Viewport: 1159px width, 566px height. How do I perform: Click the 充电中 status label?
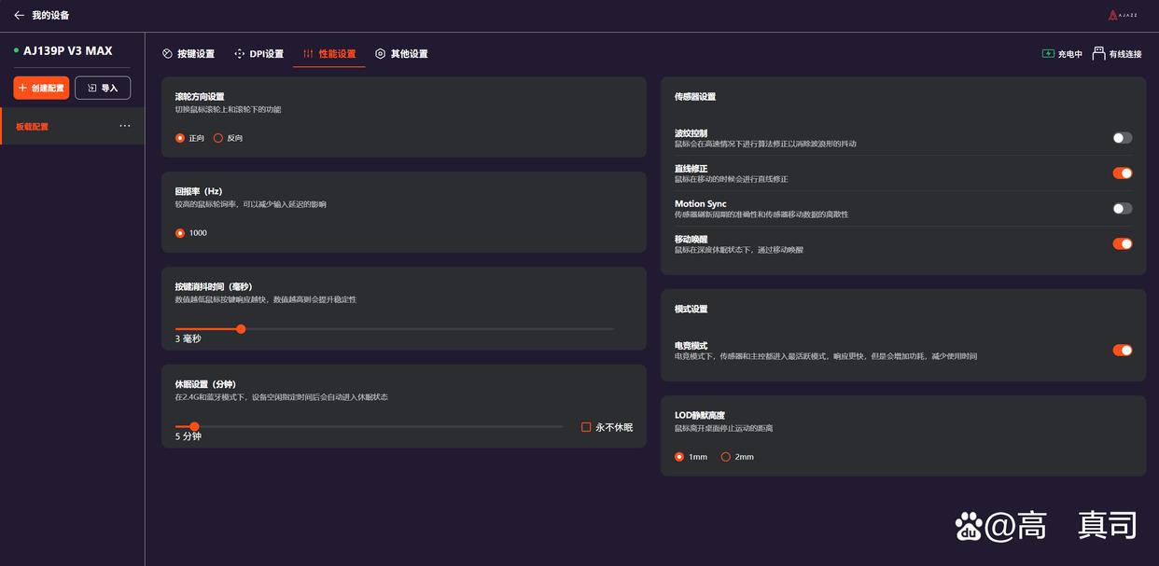click(x=1069, y=54)
